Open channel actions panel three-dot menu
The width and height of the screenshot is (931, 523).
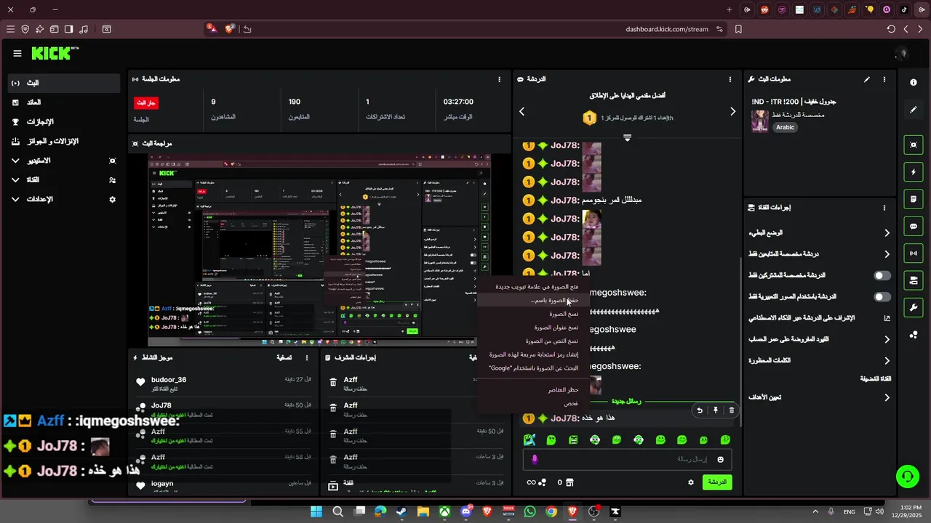coord(884,208)
